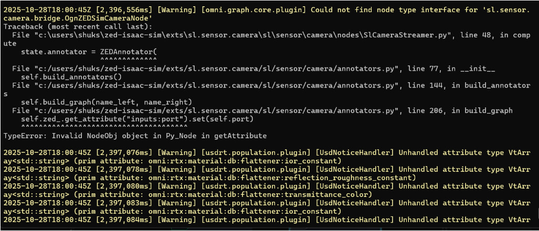
Task: Click the 'in build_graph' function reference
Action: tap(483, 111)
